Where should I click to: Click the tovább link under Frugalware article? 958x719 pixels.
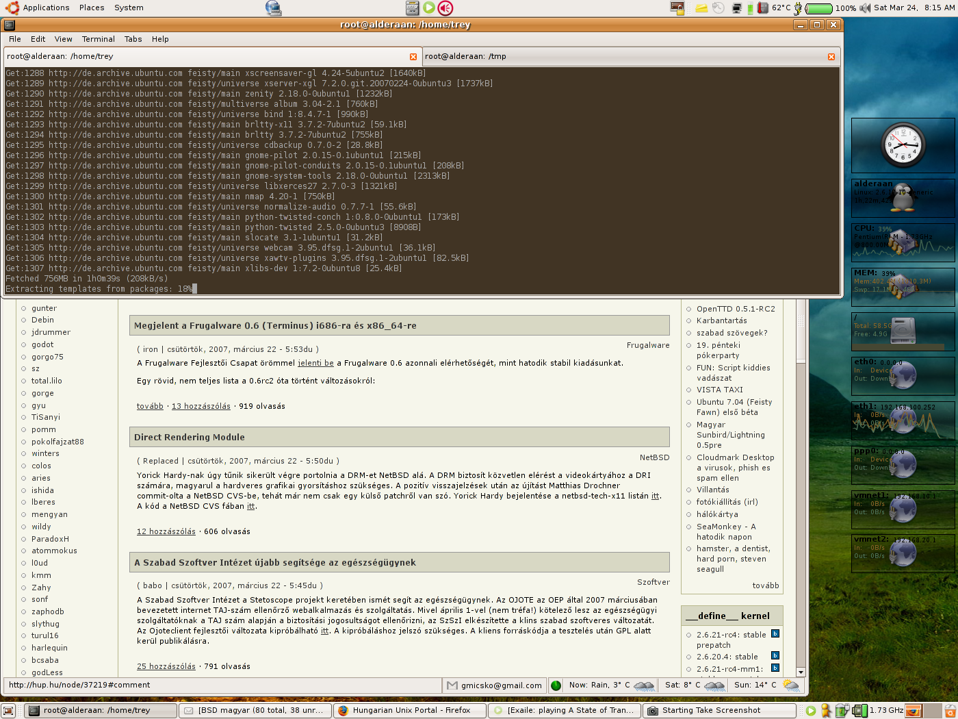150,406
